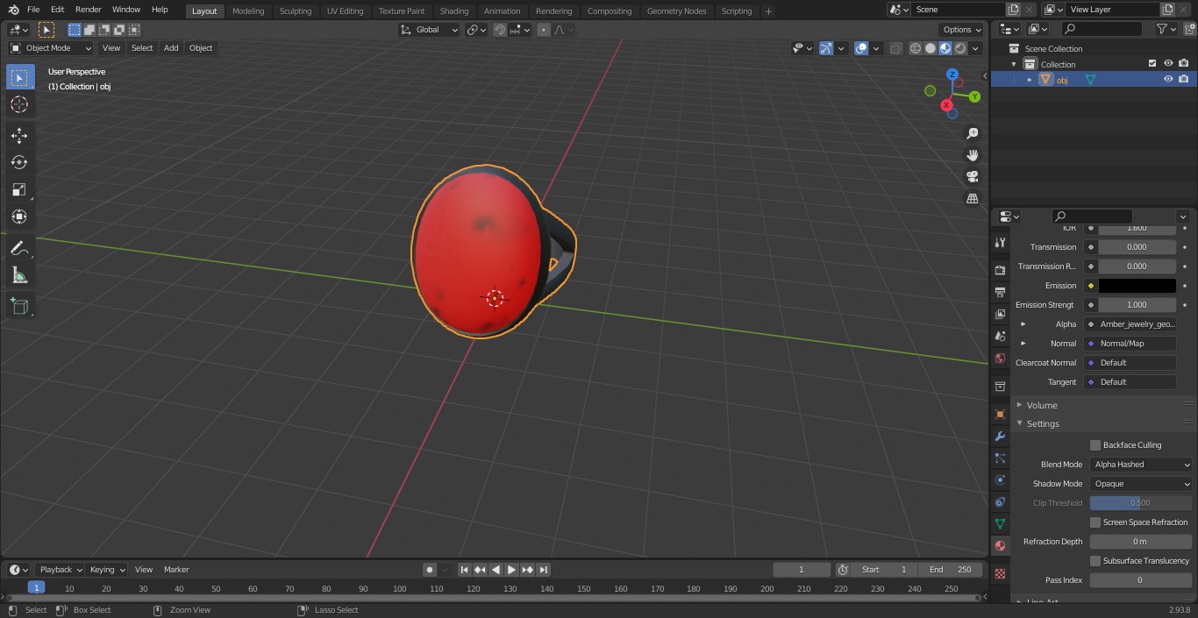Switch to the UV Editing workspace tab
1198x618 pixels.
click(345, 11)
